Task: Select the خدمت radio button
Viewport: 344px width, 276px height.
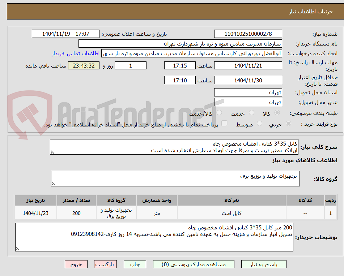Action: click(x=251, y=113)
